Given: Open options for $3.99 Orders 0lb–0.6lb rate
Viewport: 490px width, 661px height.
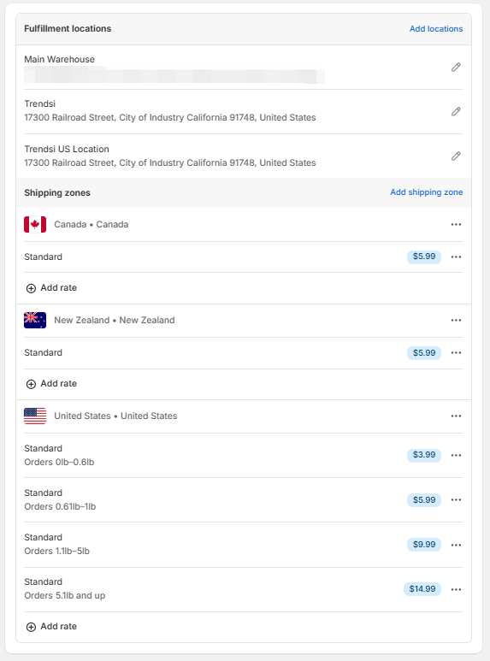Looking at the screenshot, I should tap(456, 455).
